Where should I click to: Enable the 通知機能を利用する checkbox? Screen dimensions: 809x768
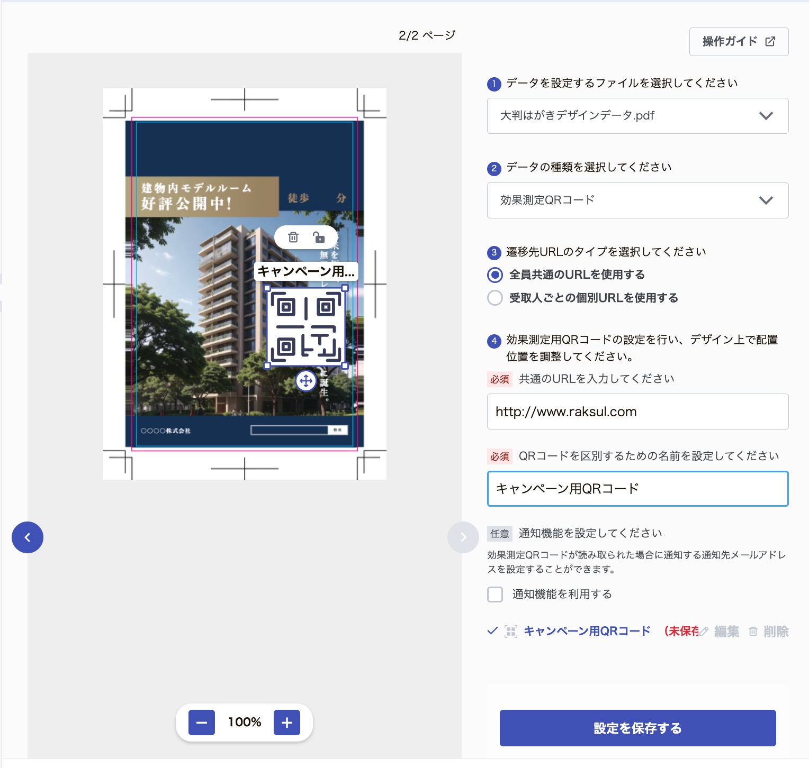(x=495, y=595)
